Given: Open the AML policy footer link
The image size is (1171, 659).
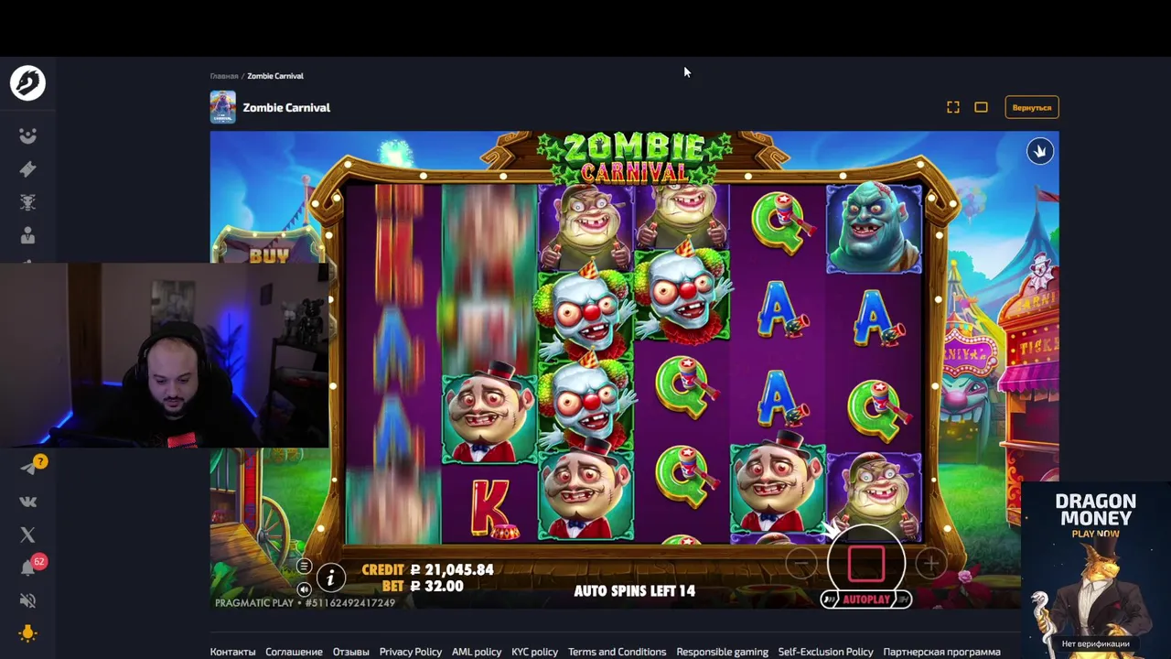Looking at the screenshot, I should point(477,652).
